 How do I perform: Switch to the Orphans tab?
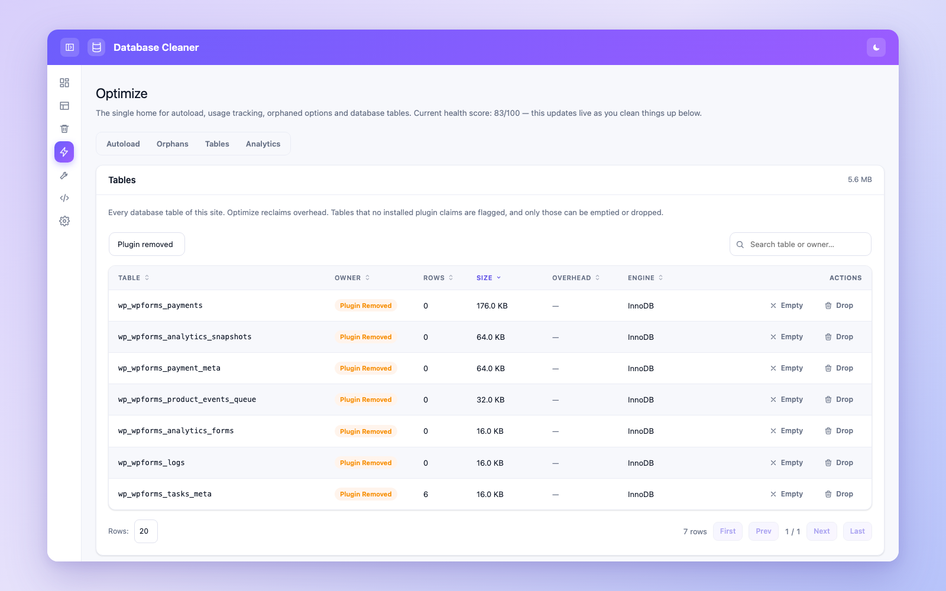pyautogui.click(x=173, y=144)
